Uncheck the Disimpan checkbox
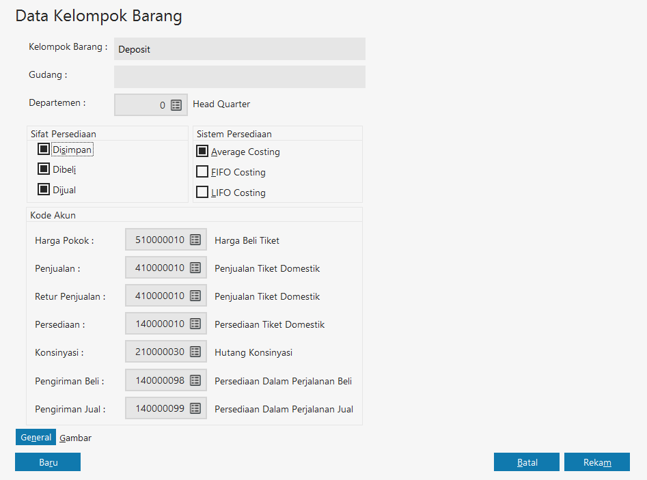The height and width of the screenshot is (480, 647). point(44,149)
